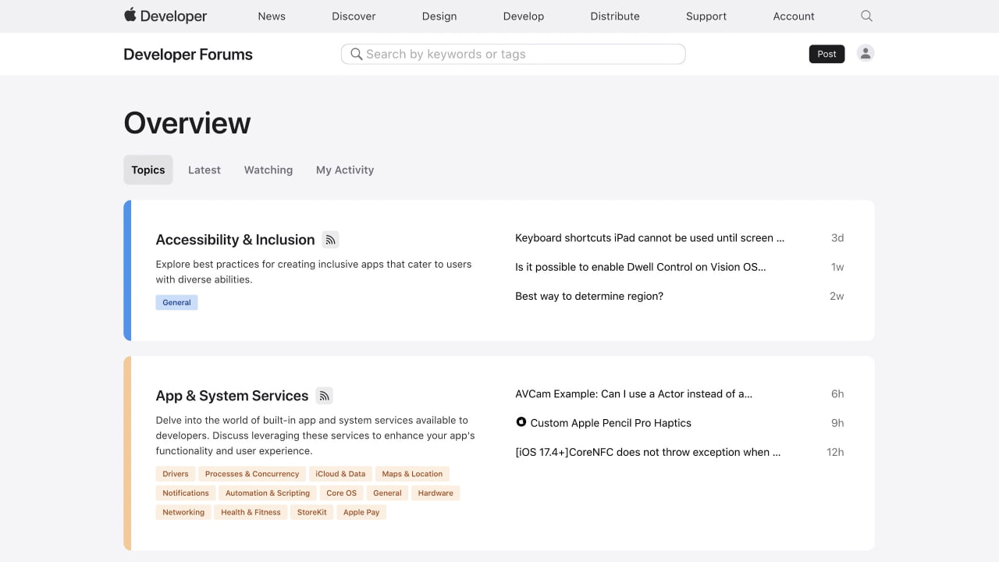Select the Apple Pay tag
This screenshot has height=562, width=999.
[x=361, y=512]
